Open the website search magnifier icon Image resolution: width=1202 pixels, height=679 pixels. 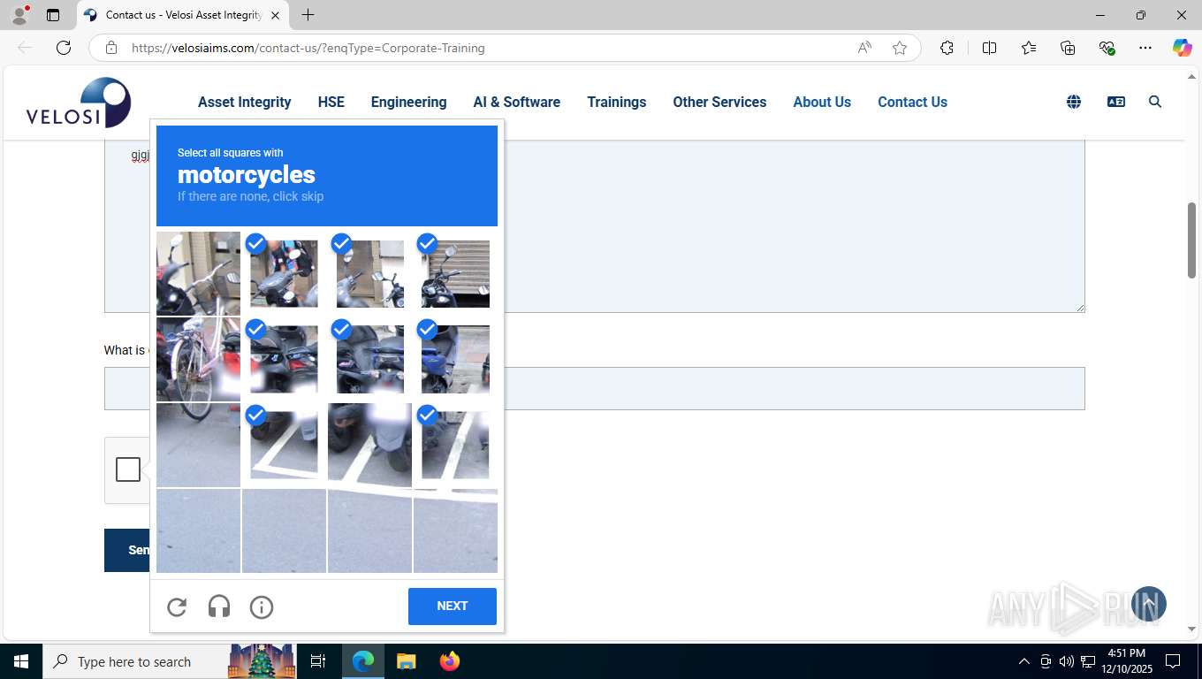point(1155,102)
